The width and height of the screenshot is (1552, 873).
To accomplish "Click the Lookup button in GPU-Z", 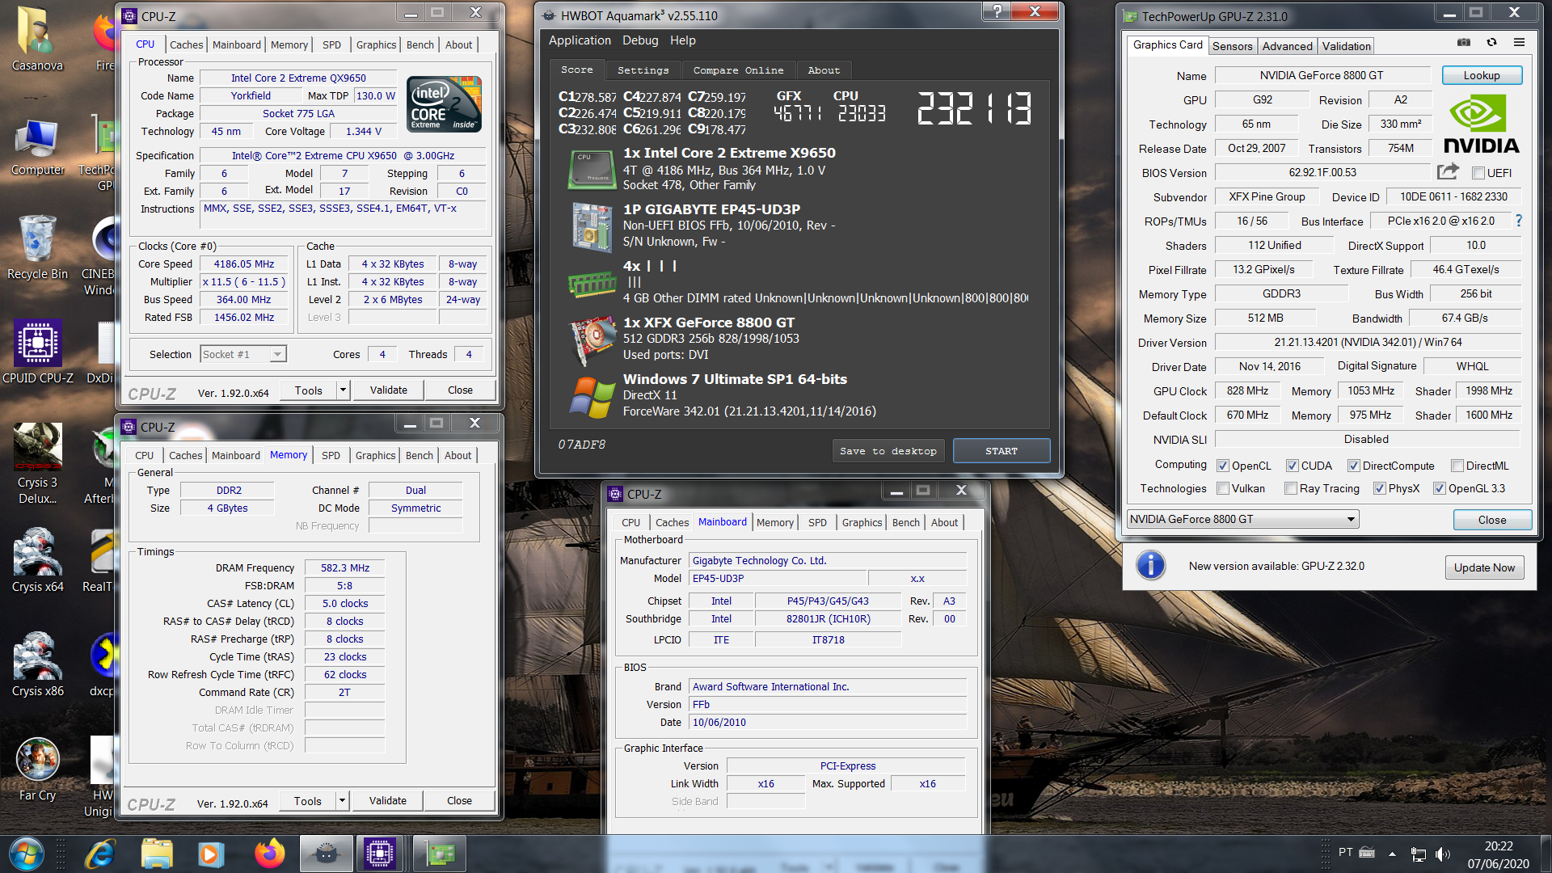I will [x=1482, y=75].
